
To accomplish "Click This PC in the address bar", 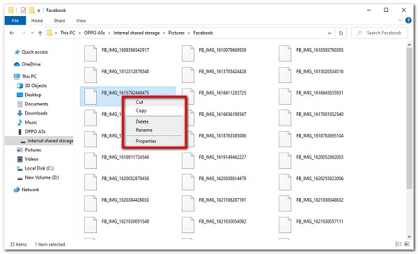I will (x=68, y=33).
